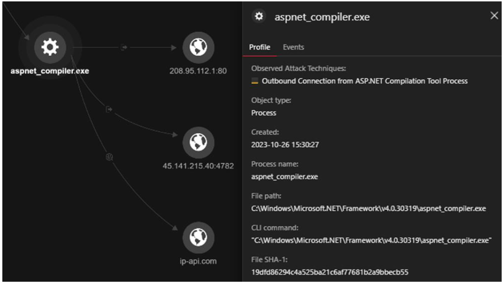Click connection icon on edge to 45.141.215.40:4782
The height and width of the screenshot is (285, 504).
point(109,110)
